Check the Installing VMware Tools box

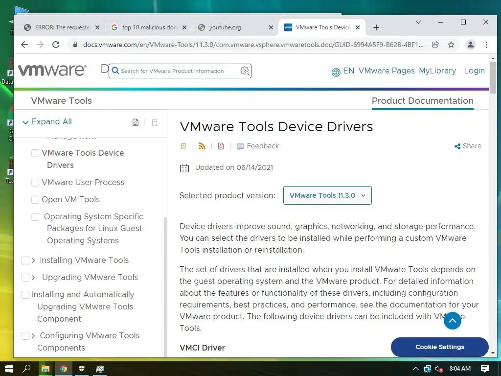25,260
